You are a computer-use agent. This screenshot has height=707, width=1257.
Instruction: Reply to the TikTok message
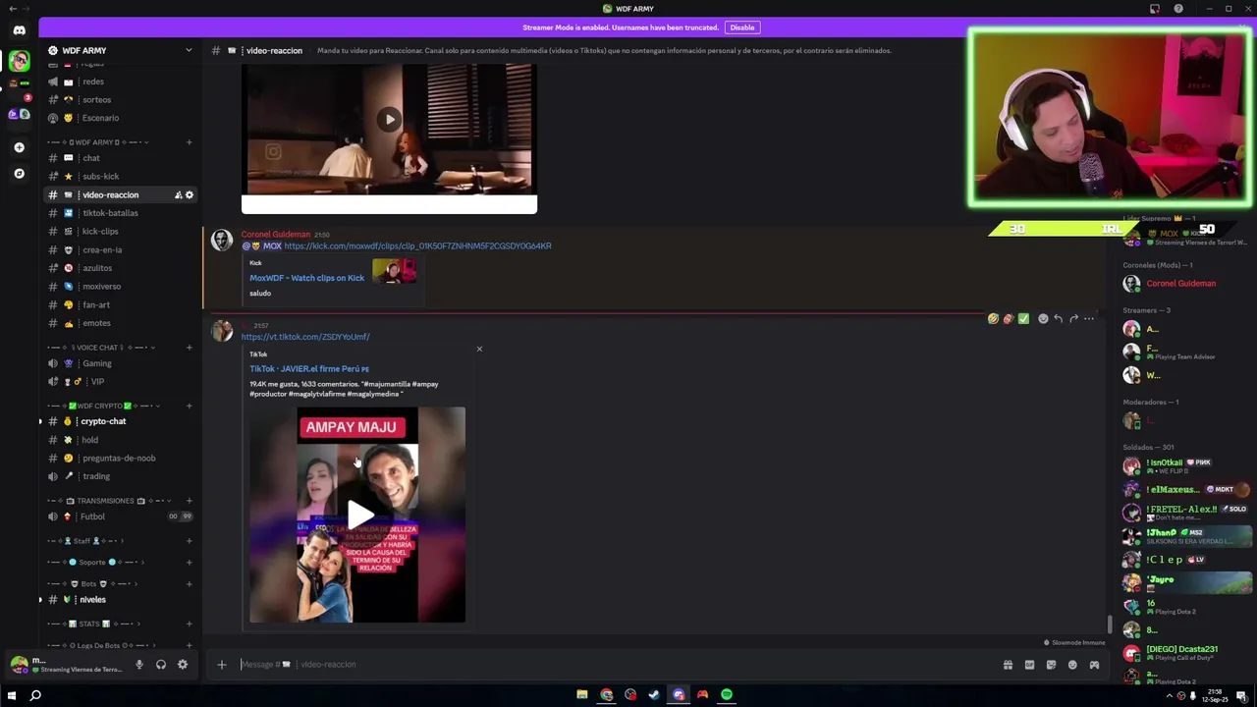1058,319
